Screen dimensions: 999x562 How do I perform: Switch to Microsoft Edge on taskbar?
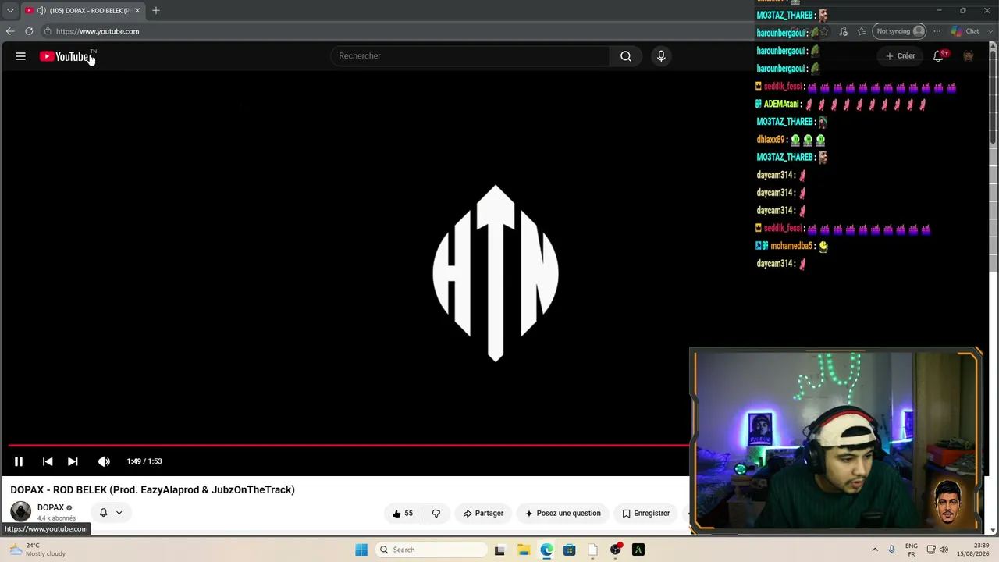(546, 550)
